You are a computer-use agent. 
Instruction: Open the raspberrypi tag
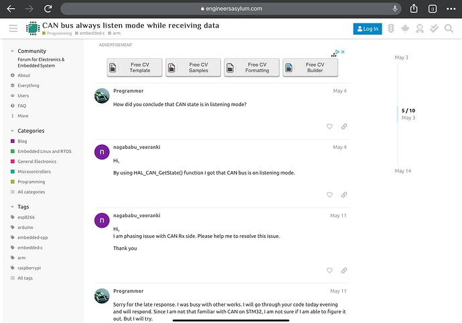(x=25, y=268)
